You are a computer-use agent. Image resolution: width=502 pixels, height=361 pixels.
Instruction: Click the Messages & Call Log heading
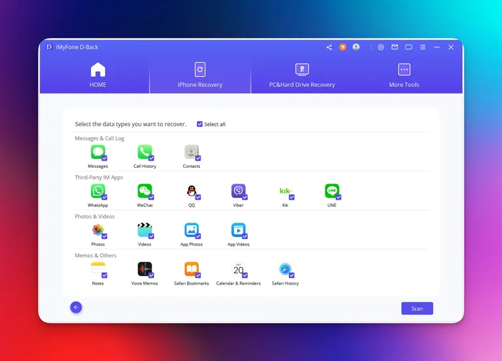click(x=99, y=138)
